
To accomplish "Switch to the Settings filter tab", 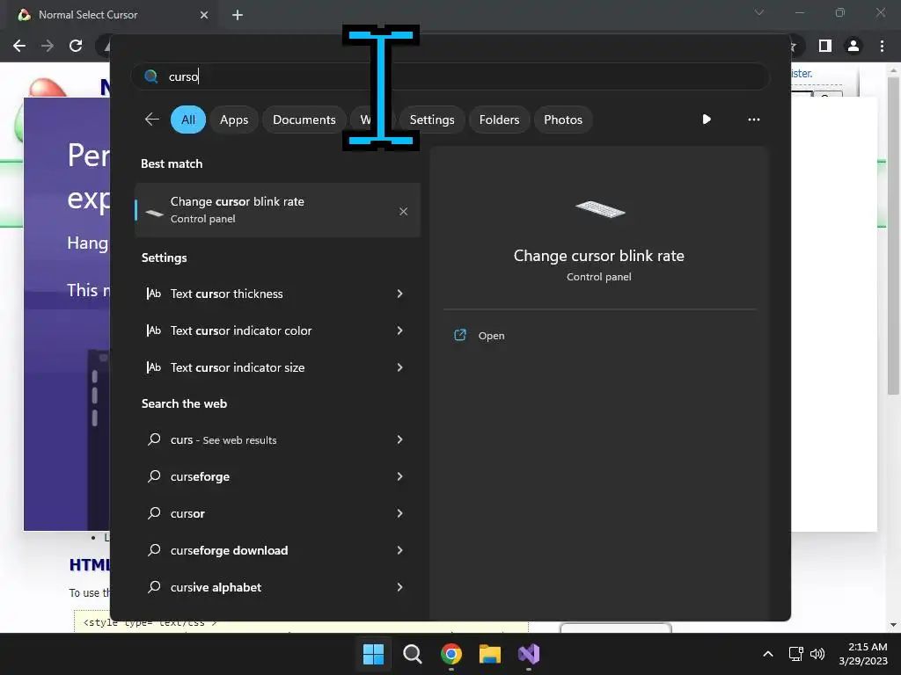I will pyautogui.click(x=431, y=120).
